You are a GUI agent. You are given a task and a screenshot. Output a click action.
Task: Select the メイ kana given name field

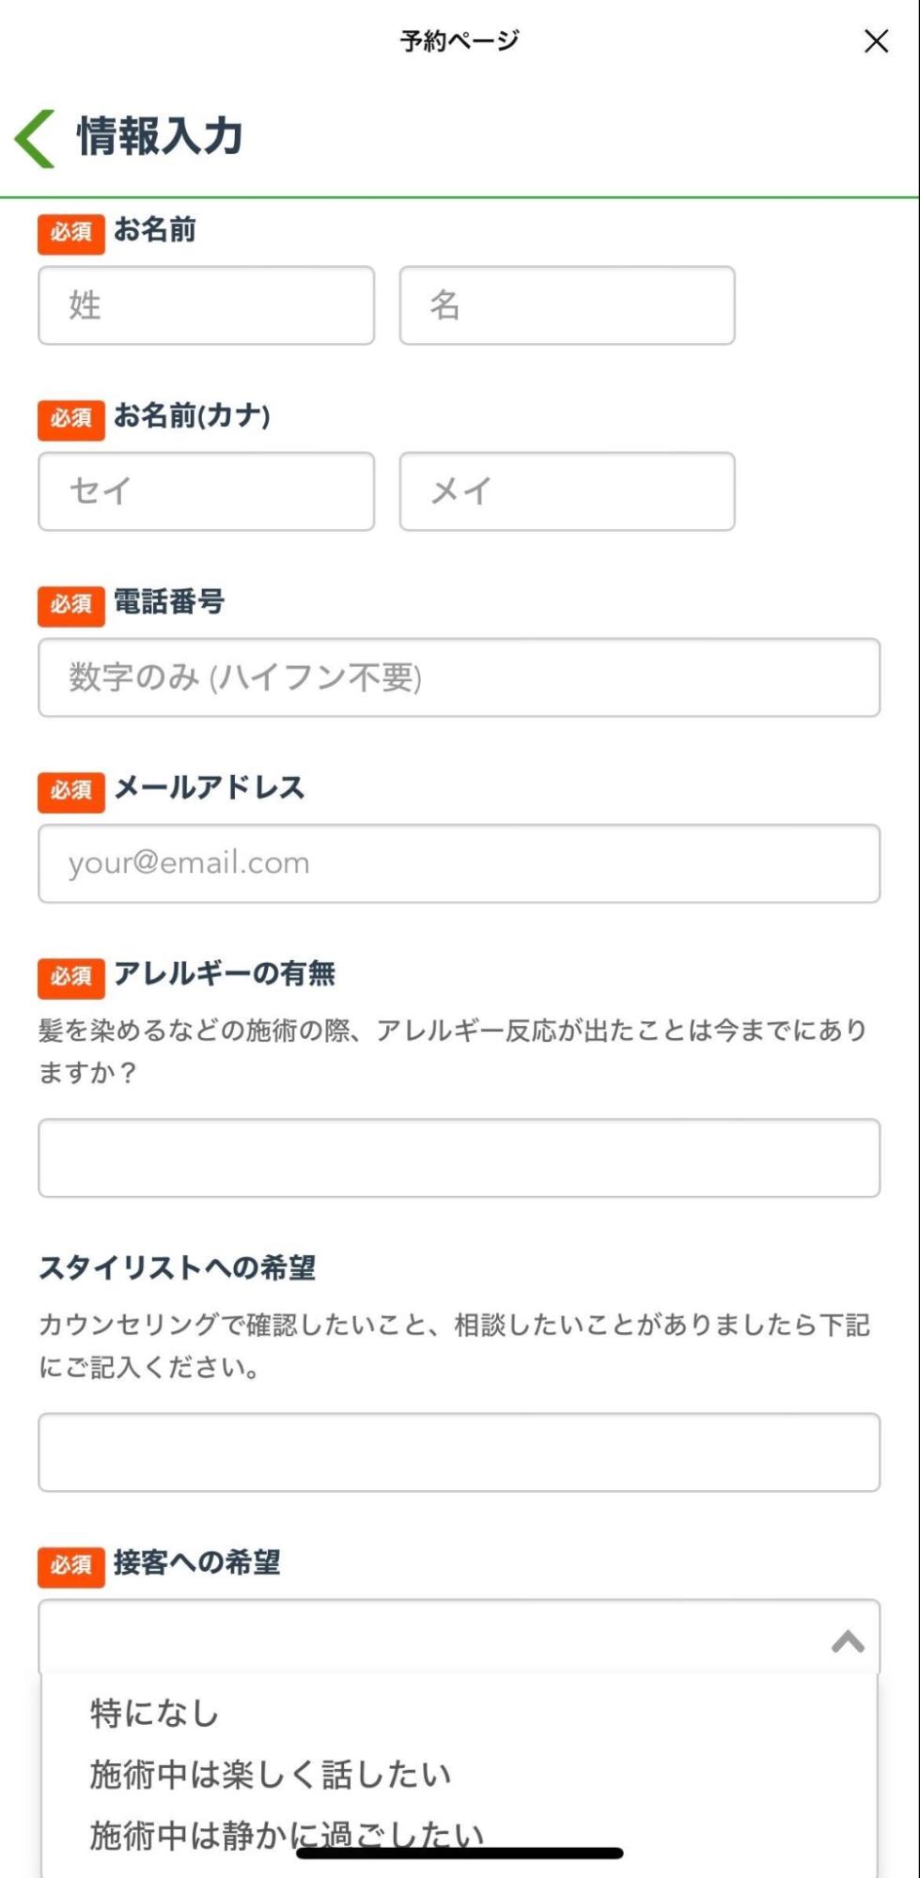pyautogui.click(x=567, y=491)
